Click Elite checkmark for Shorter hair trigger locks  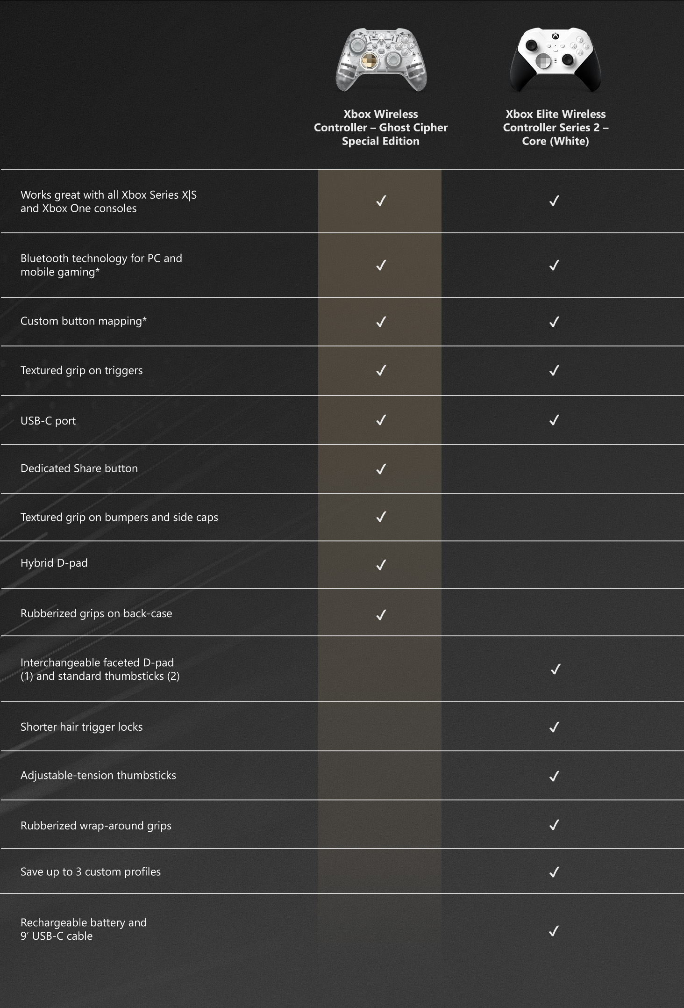click(x=555, y=727)
